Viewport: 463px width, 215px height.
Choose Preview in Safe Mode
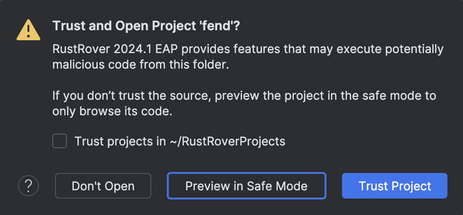pyautogui.click(x=246, y=186)
